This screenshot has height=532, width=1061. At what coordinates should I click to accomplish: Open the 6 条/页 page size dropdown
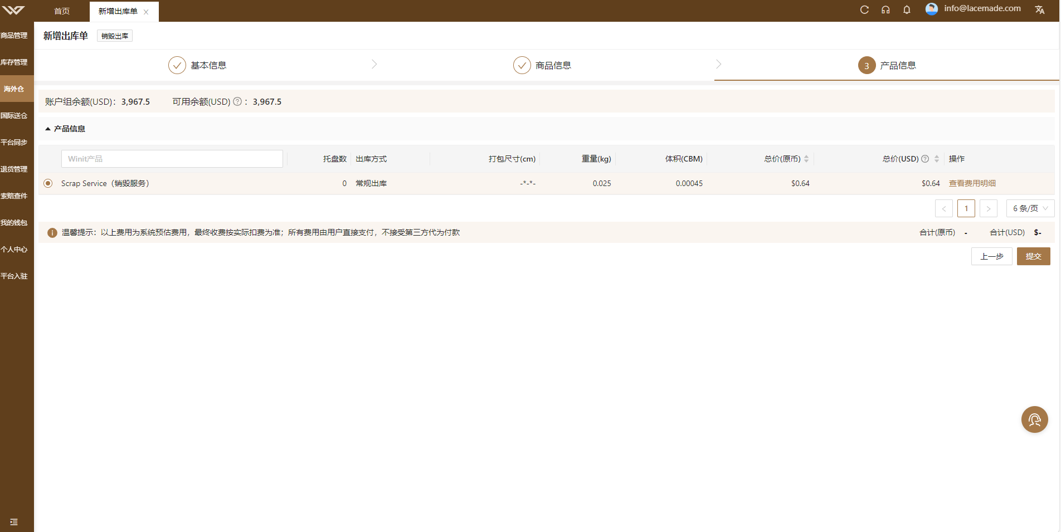[1030, 208]
